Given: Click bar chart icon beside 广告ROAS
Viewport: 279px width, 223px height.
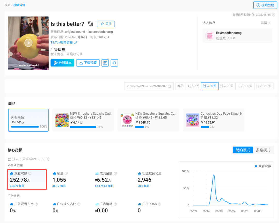Looking at the screenshot, I should (139, 204).
